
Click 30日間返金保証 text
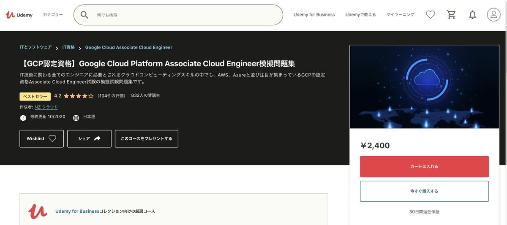click(x=424, y=211)
